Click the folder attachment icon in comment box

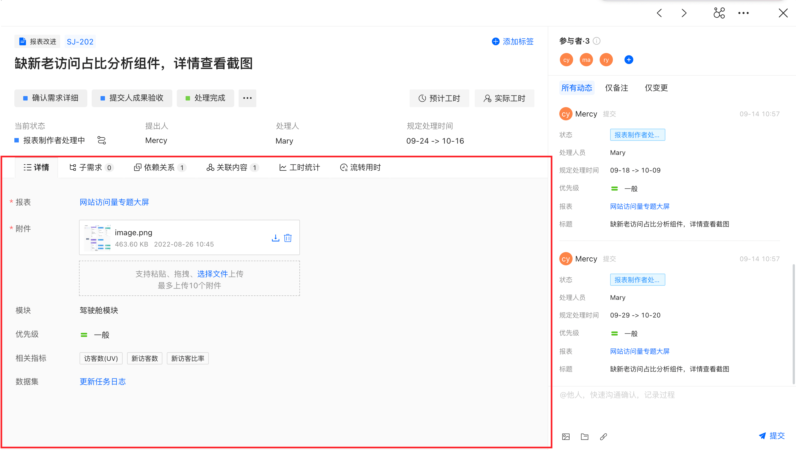click(584, 436)
